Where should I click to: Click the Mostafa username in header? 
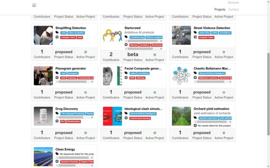click(x=233, y=3)
